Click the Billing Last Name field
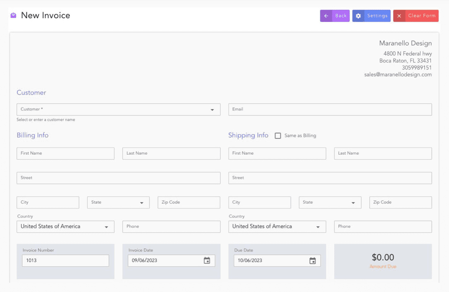The width and height of the screenshot is (449, 292). click(172, 153)
